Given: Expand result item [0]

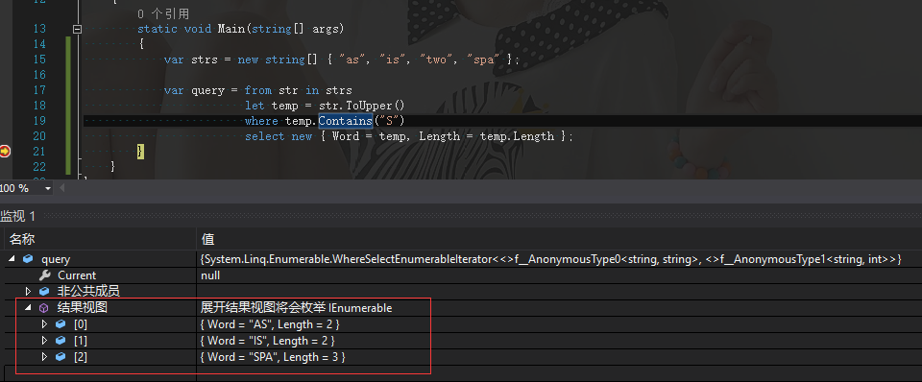Looking at the screenshot, I should pos(44,323).
